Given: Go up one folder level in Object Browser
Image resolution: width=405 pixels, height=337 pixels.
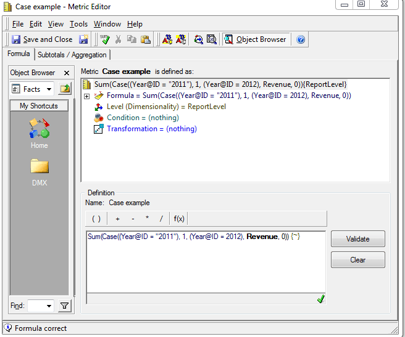Looking at the screenshot, I should 65,89.
